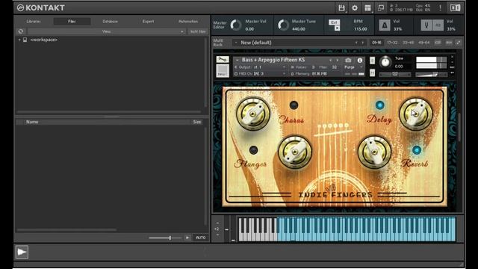Toggle KSP multi script button
Screen dimensions: 478x269
tap(438, 43)
